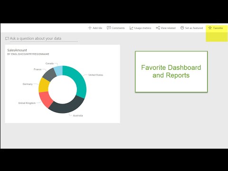
Task: Click the Set as featured icon
Action: click(x=182, y=28)
